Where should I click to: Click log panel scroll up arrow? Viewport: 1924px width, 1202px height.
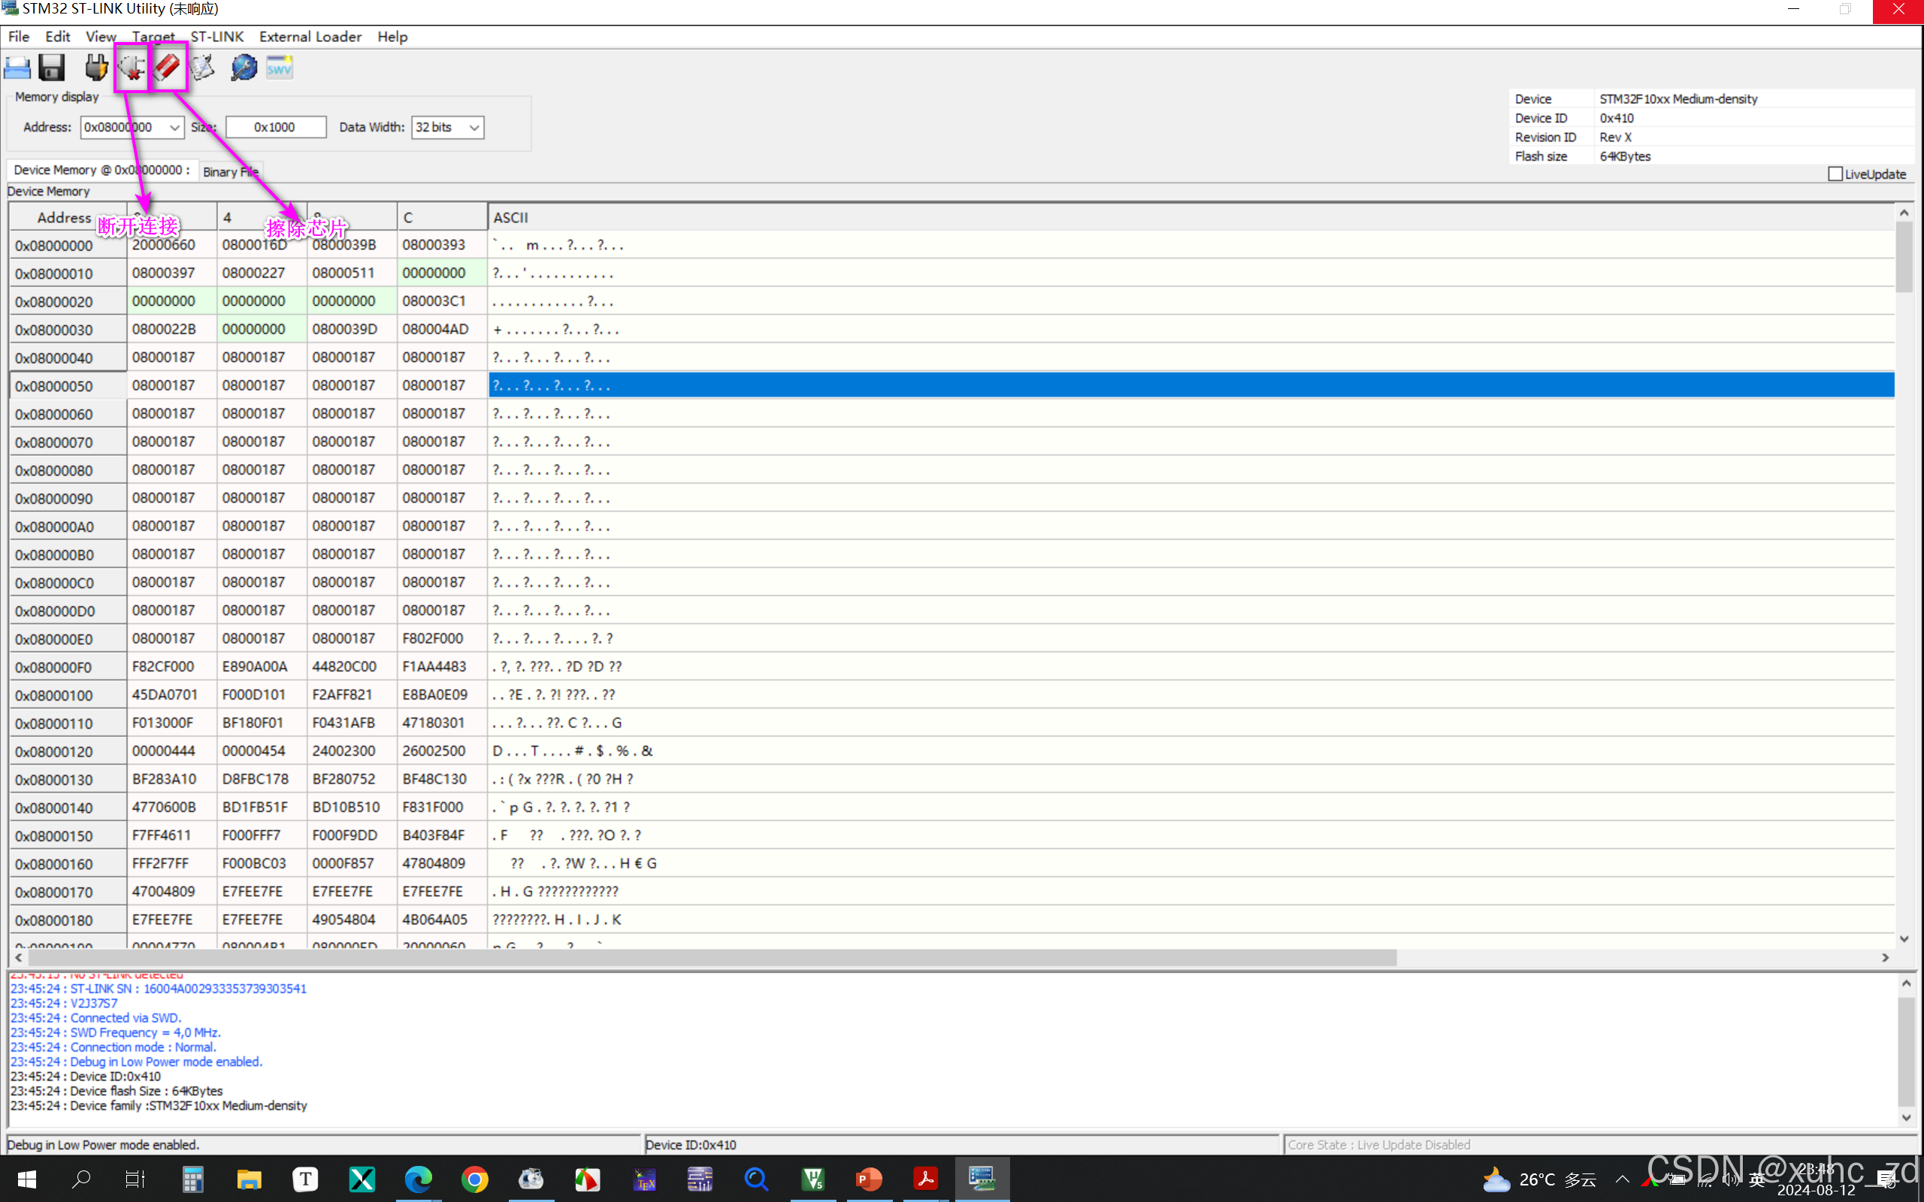(1906, 983)
